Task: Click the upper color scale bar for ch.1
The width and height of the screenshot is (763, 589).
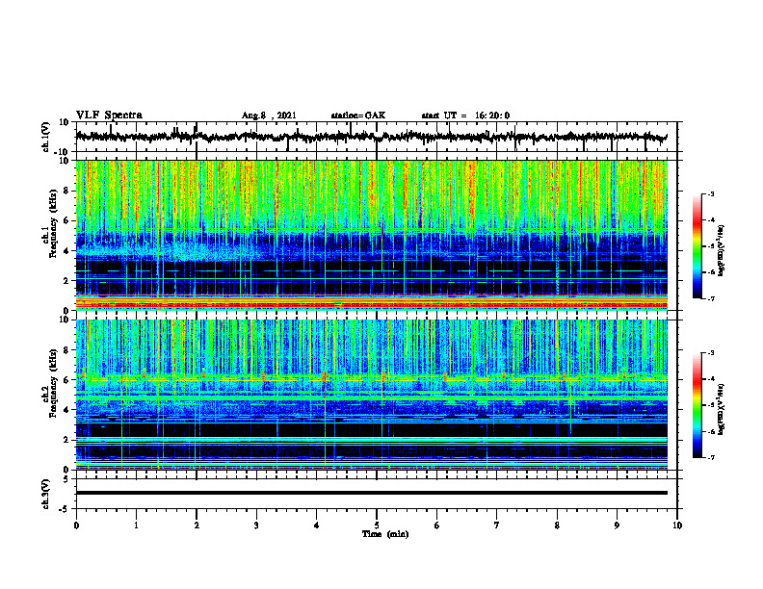Action: pos(697,246)
